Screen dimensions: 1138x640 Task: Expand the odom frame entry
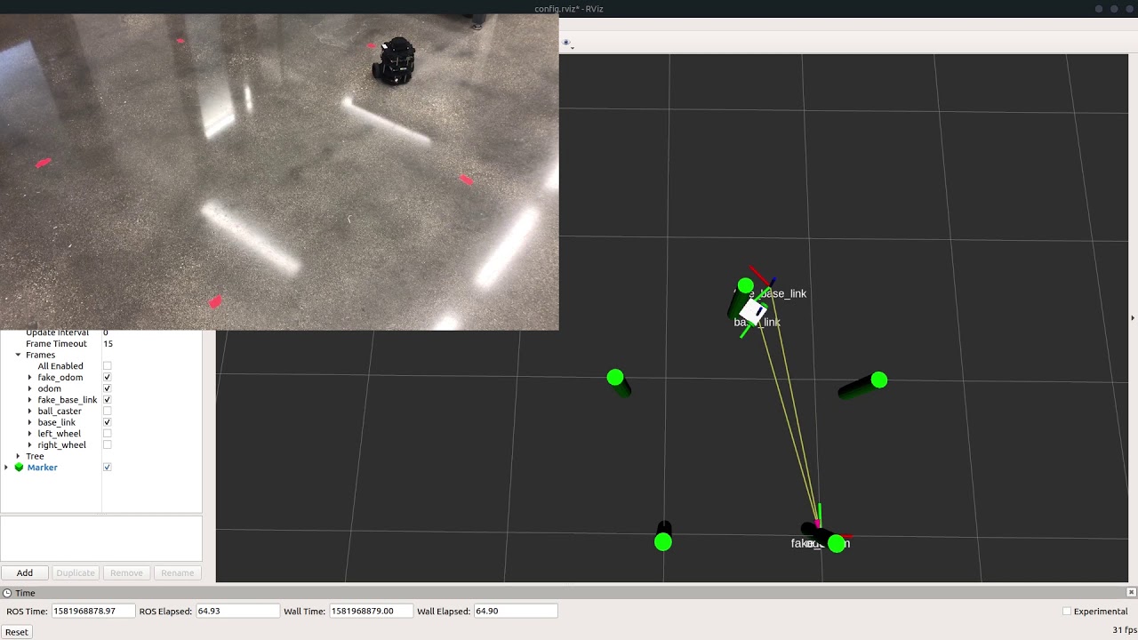[29, 388]
